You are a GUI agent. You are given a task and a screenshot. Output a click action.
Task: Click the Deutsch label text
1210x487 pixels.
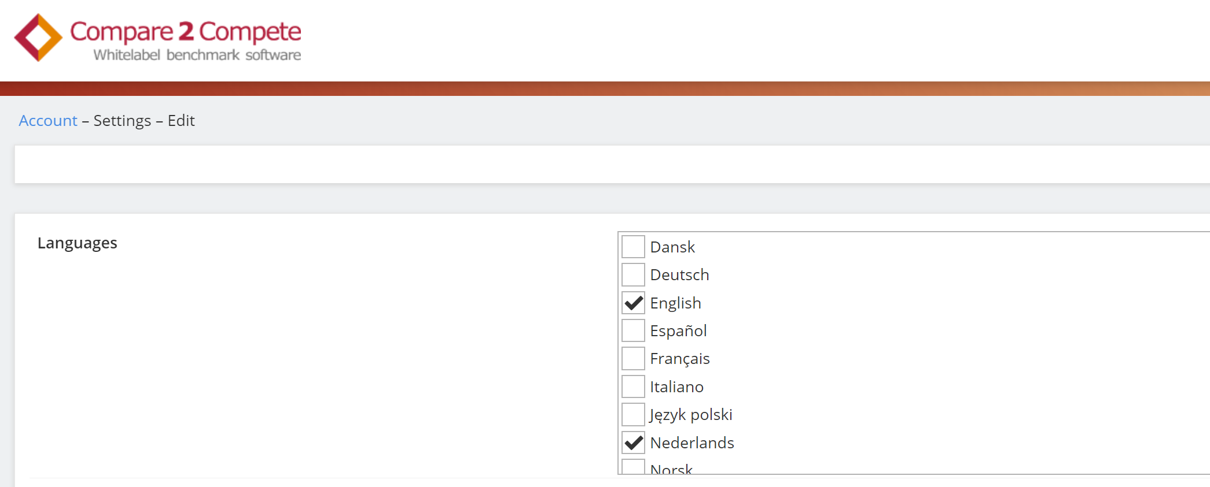(679, 274)
